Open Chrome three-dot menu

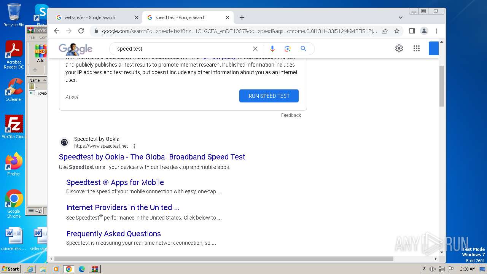point(436,31)
